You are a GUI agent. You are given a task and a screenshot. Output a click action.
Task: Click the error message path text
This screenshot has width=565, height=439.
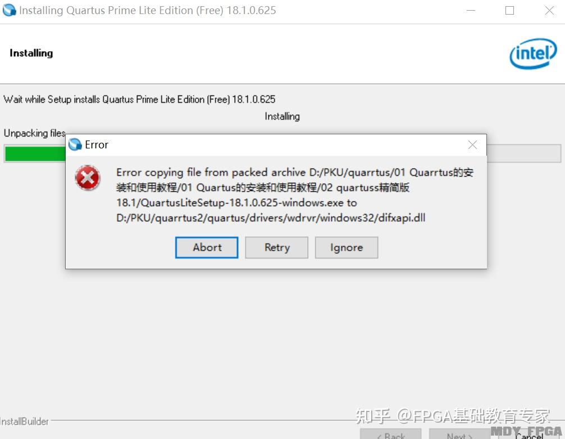tap(295, 195)
